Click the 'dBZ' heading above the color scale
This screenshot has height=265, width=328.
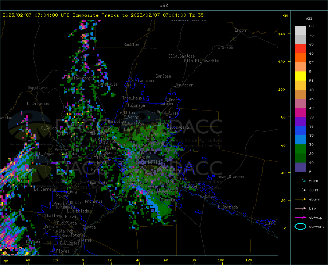[x=309, y=18]
